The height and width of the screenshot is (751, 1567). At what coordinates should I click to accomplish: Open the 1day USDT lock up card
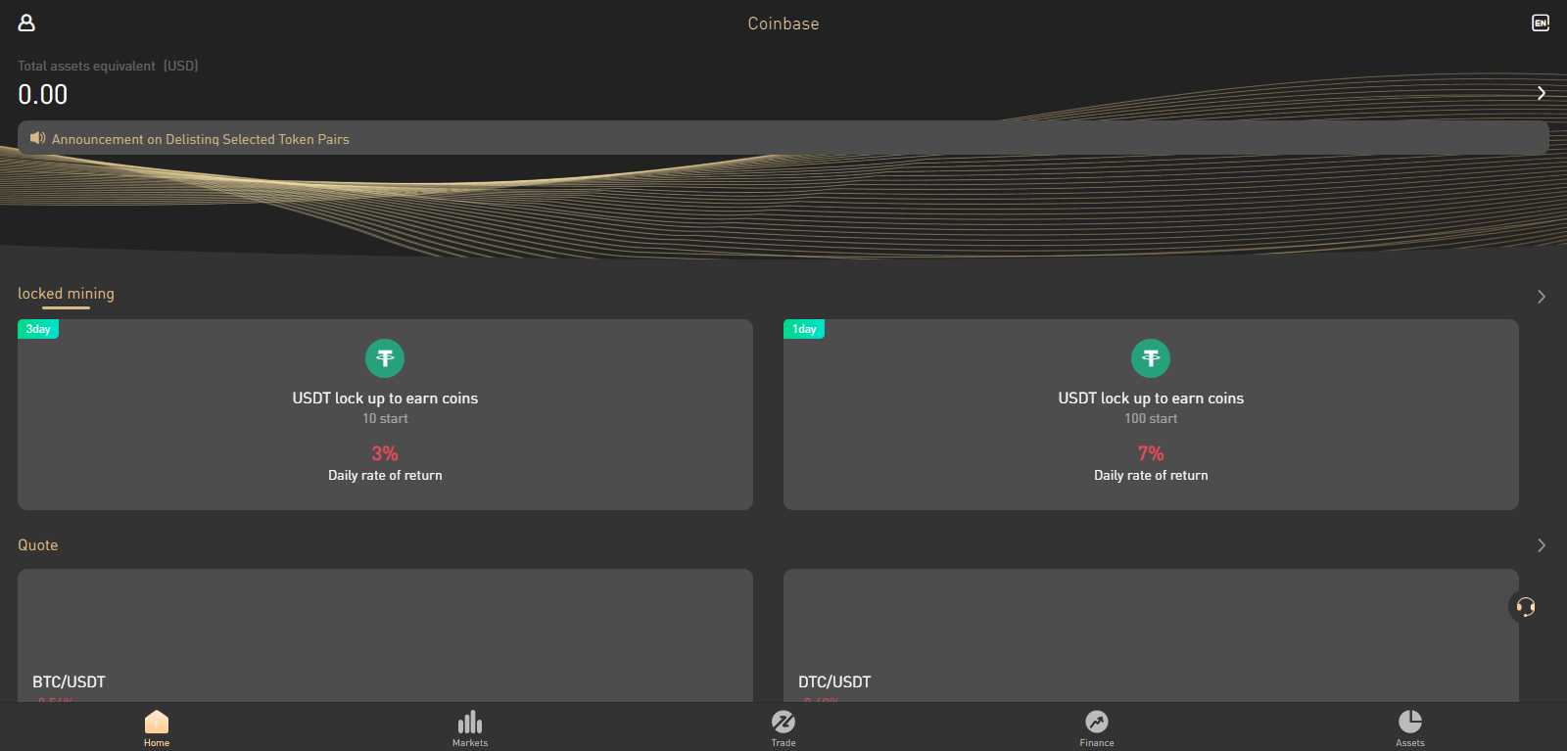pyautogui.click(x=1151, y=414)
